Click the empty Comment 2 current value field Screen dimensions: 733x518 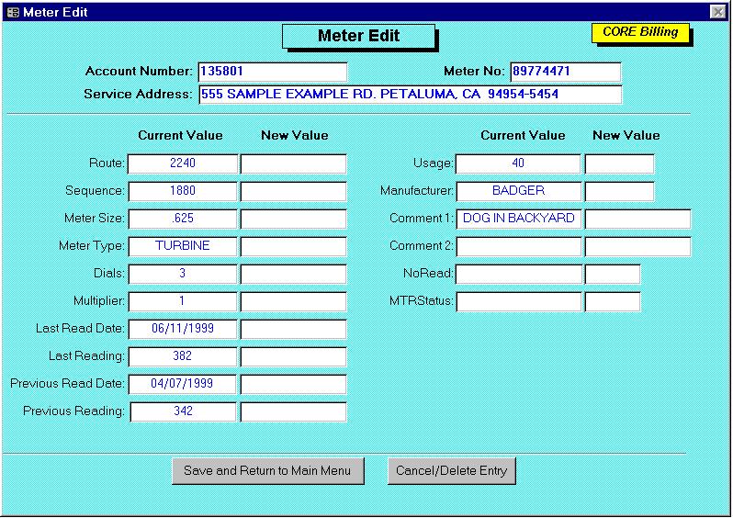[518, 247]
